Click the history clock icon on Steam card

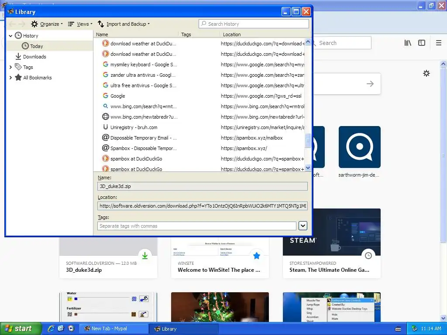[368, 256]
